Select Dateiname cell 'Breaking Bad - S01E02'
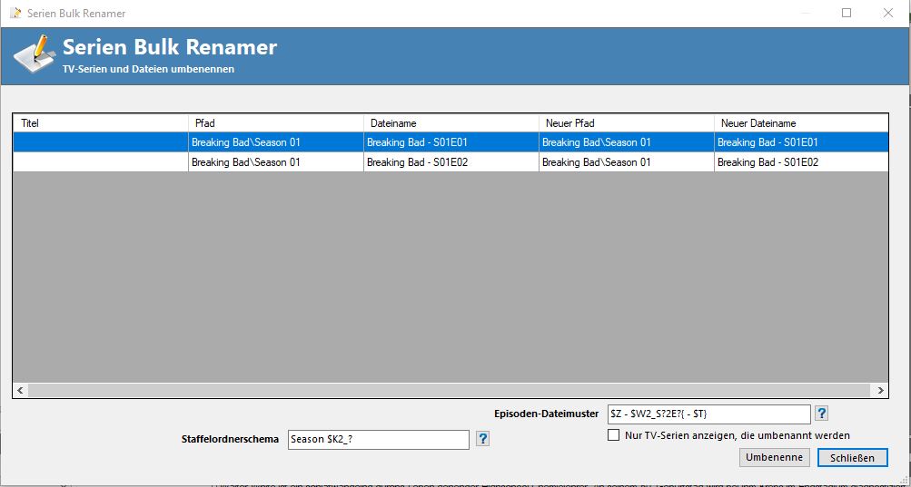The image size is (911, 487). (x=451, y=162)
